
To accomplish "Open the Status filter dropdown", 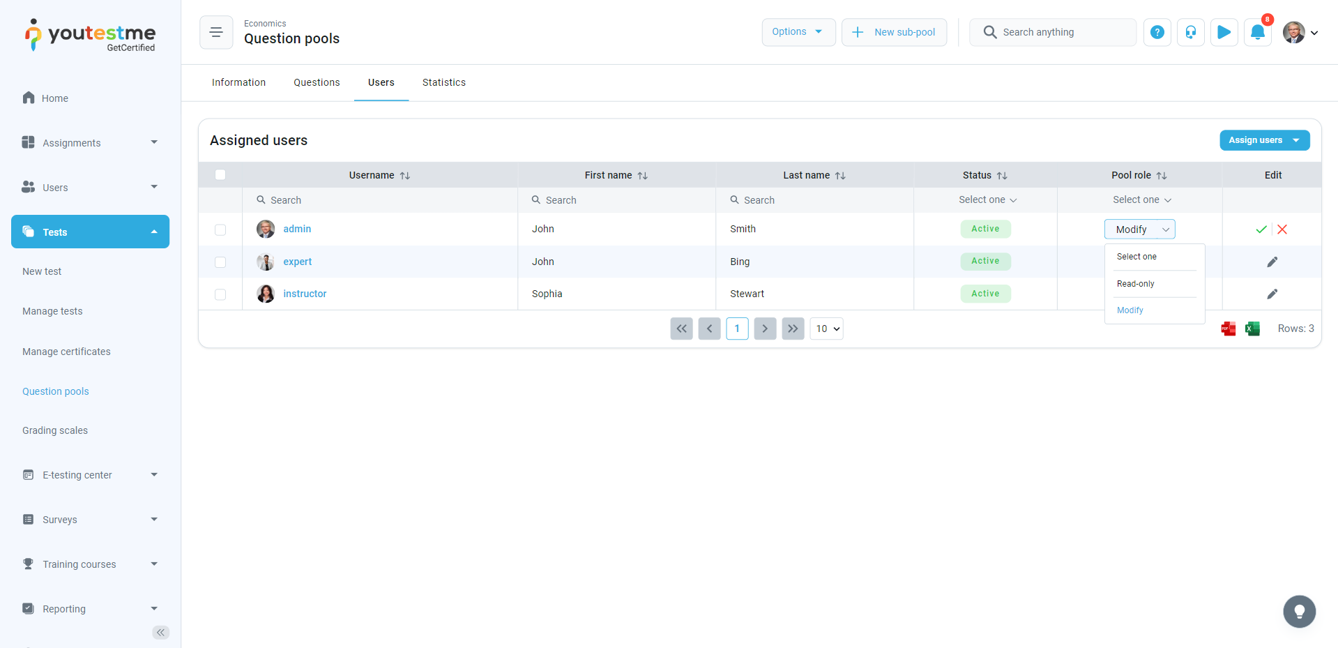I will pyautogui.click(x=987, y=200).
